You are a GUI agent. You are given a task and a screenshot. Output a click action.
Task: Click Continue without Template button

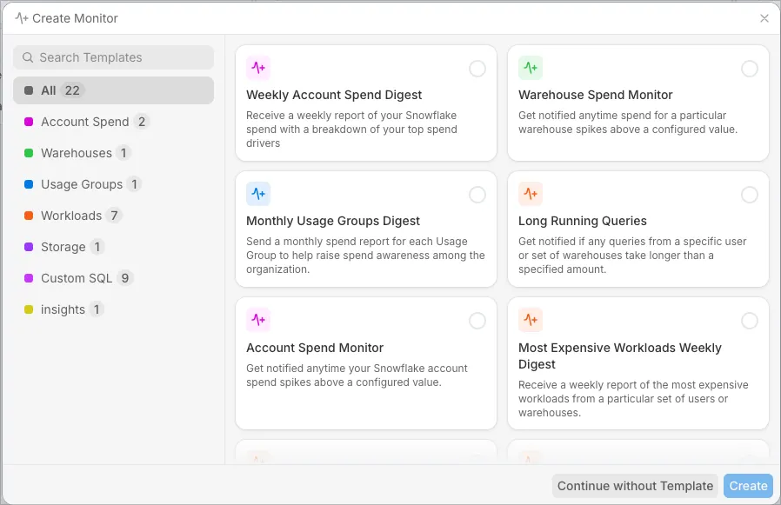click(635, 486)
